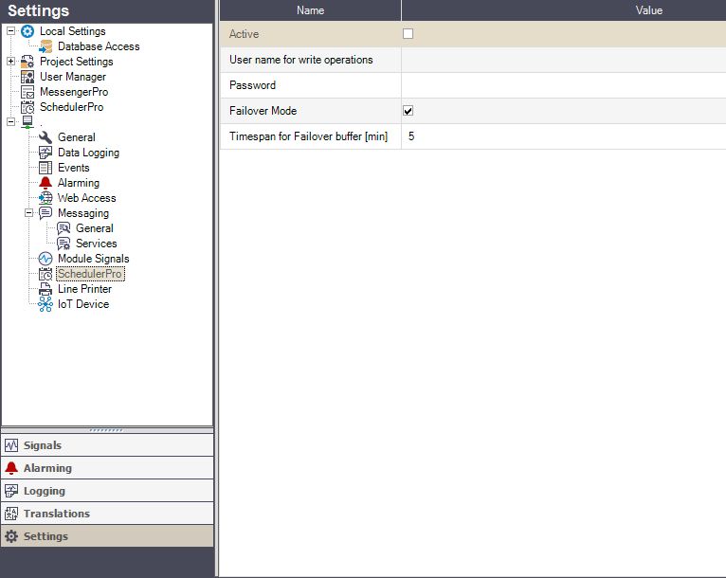Switch to the Alarming navigation panel
726x578 pixels.
point(107,468)
